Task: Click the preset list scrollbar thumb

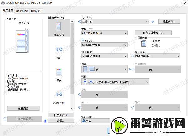Action: pos(72,59)
